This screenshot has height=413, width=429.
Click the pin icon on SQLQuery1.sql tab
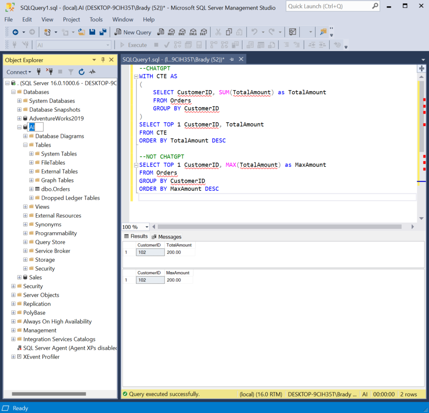pos(232,60)
